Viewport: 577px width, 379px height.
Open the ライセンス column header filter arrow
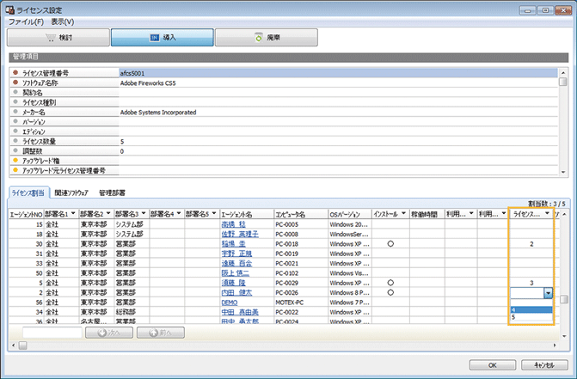(x=547, y=214)
